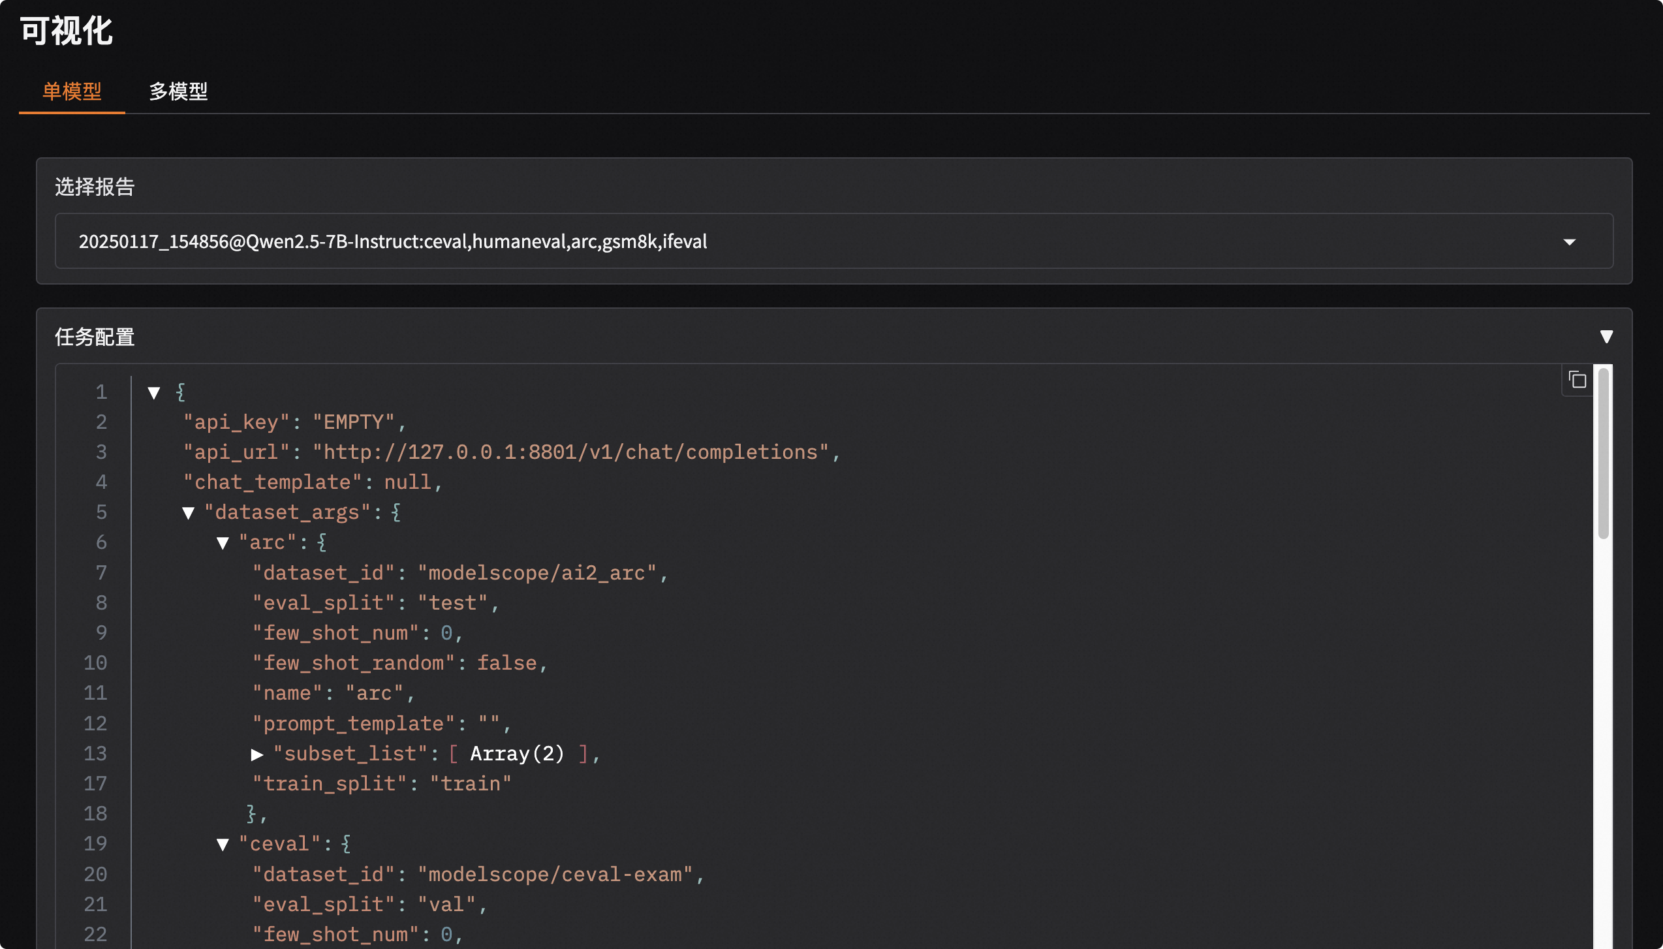The image size is (1663, 949).
Task: Collapse the arc object node
Action: [223, 543]
